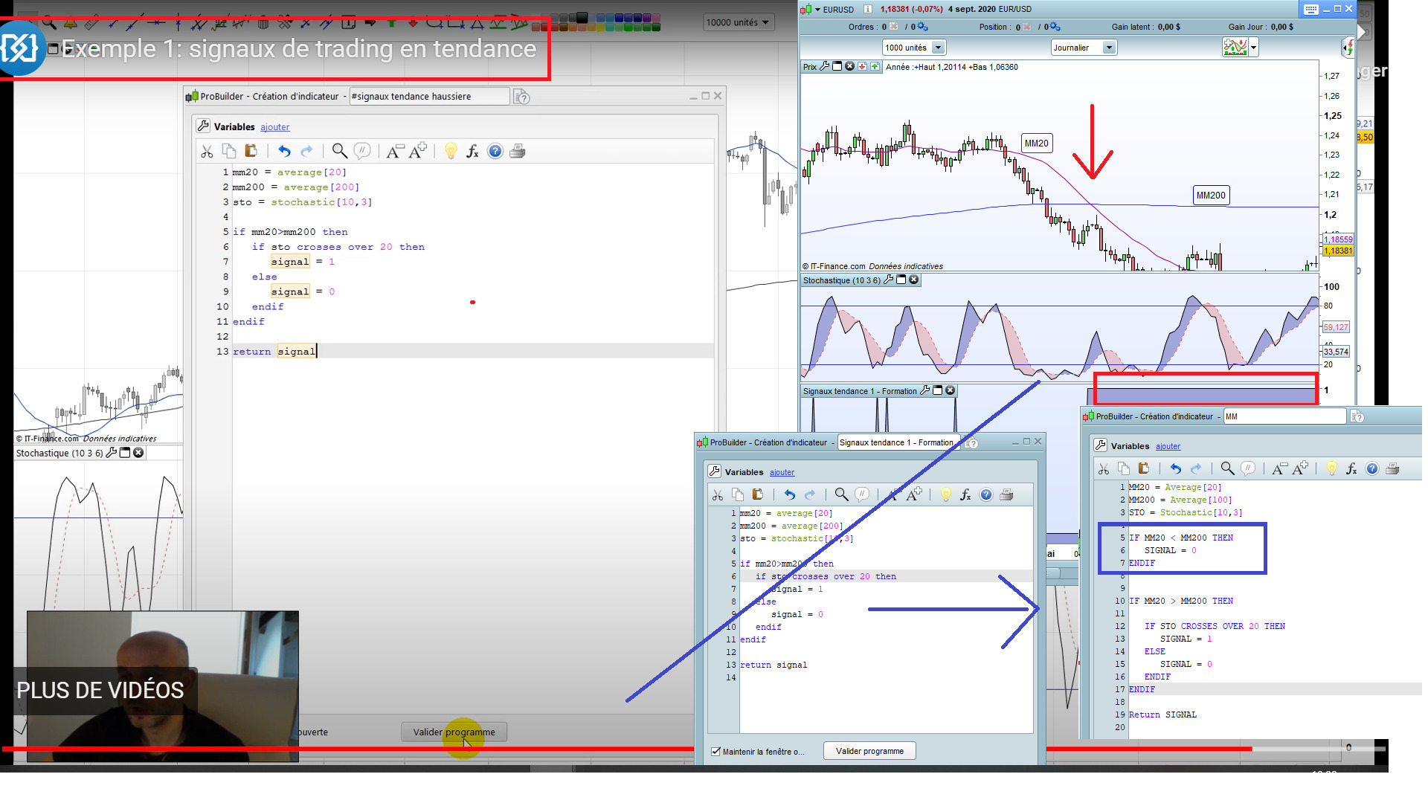1428x803 pixels.
Task: Click the print icon in editor toolbar
Action: 518,152
